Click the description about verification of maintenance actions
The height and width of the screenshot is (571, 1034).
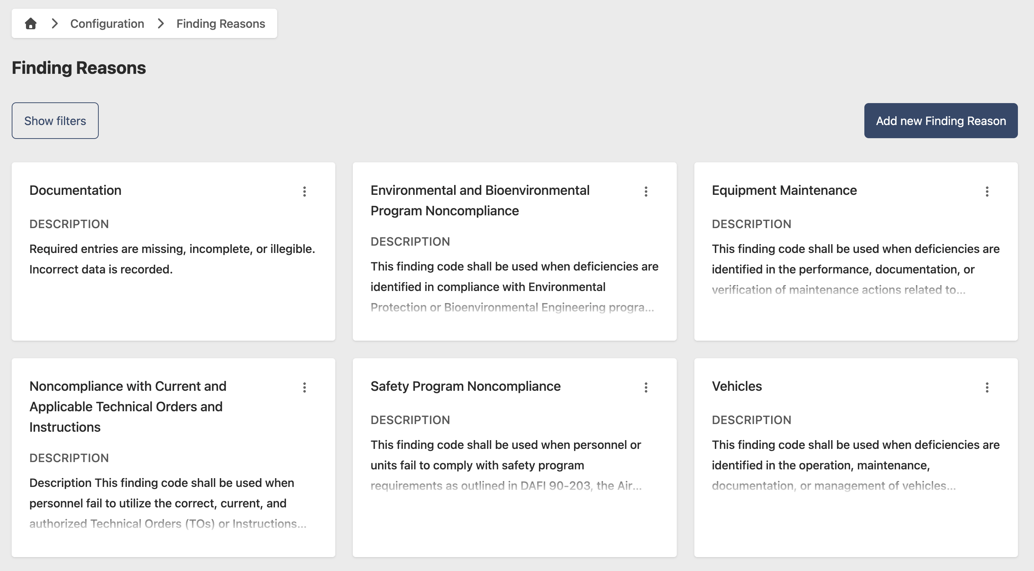click(x=856, y=269)
